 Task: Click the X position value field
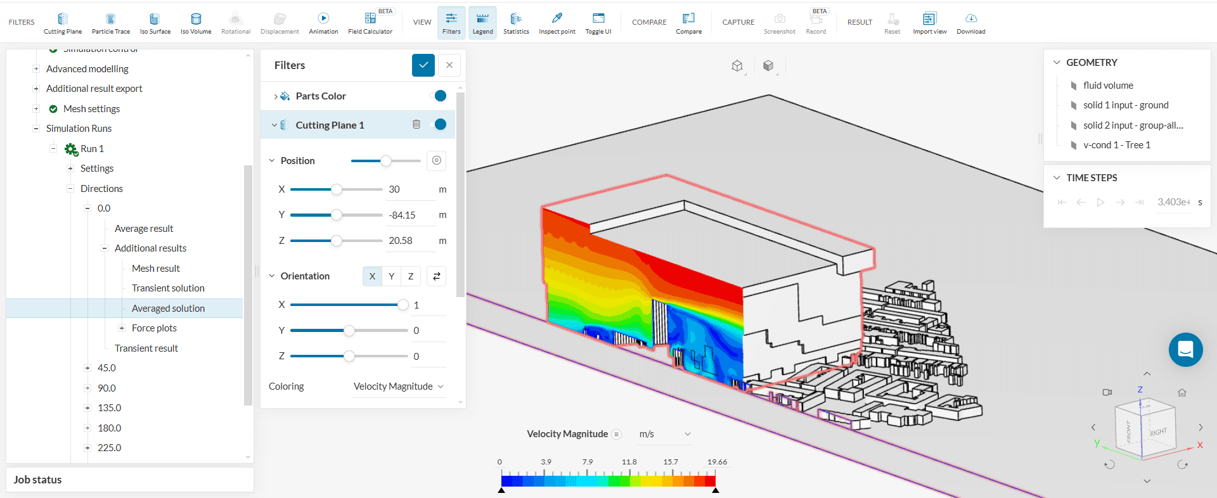coord(410,189)
